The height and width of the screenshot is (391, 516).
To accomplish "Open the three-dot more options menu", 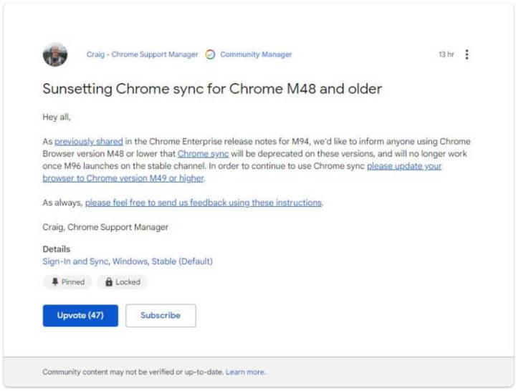I will [x=467, y=54].
